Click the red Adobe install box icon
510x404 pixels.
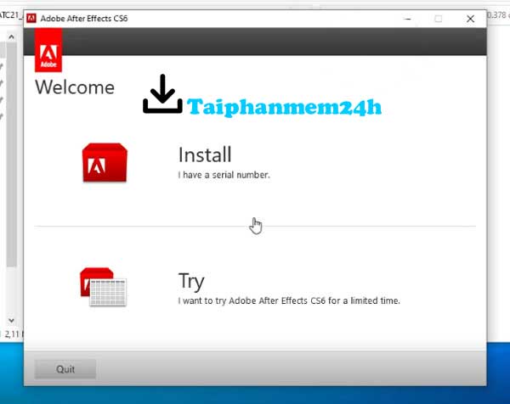pos(105,162)
